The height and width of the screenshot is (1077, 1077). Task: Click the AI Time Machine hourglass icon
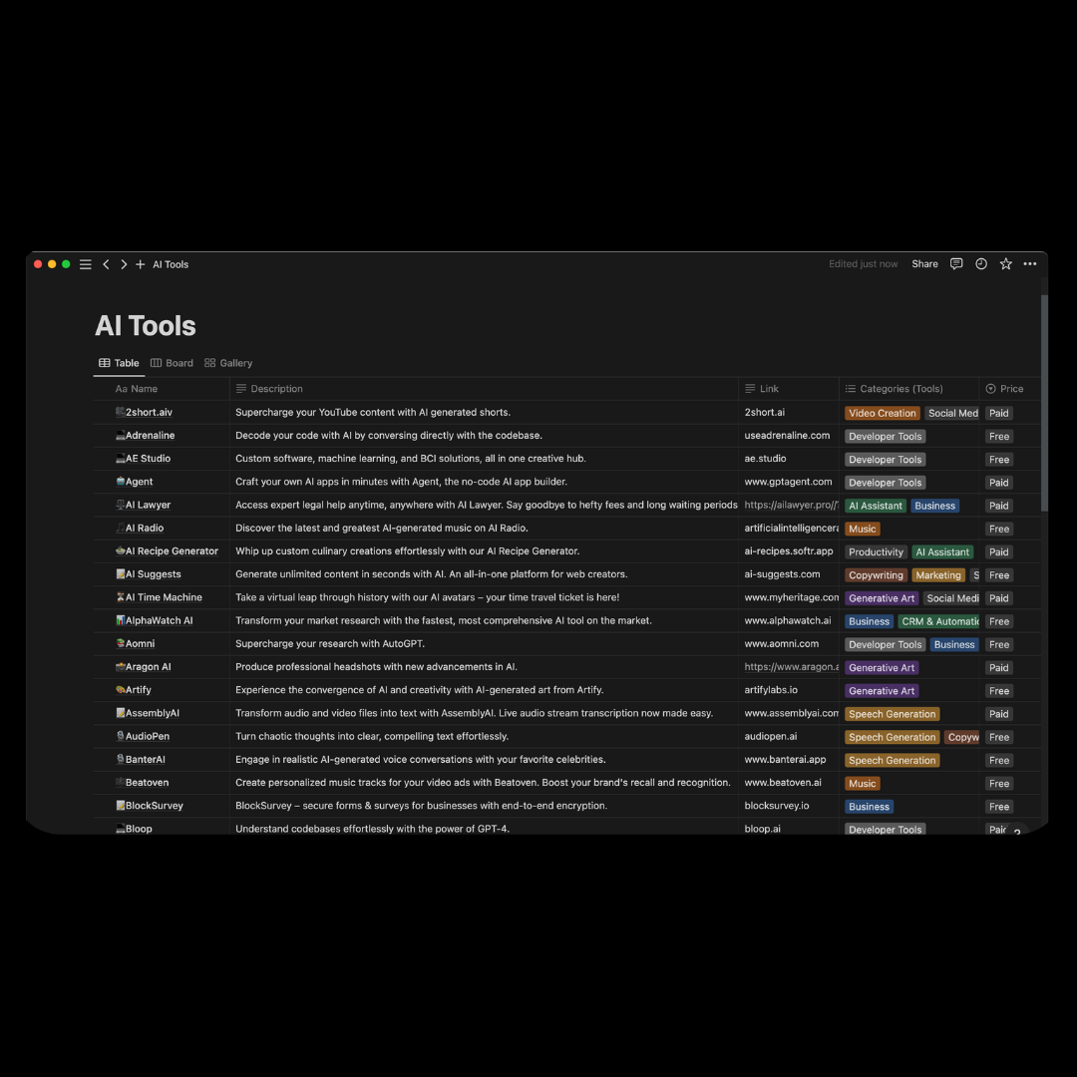(121, 597)
